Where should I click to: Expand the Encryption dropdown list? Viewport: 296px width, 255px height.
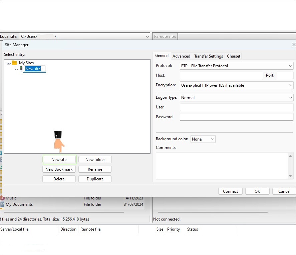point(236,85)
